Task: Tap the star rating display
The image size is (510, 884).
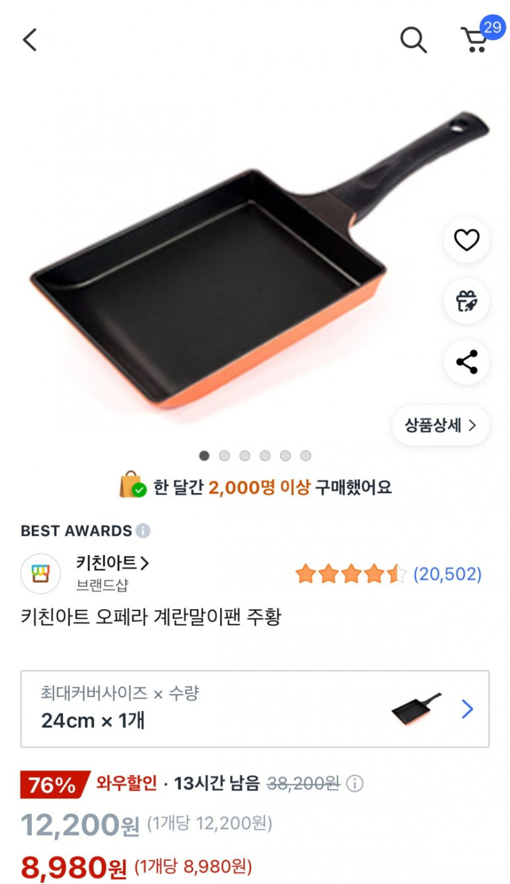Action: 351,574
